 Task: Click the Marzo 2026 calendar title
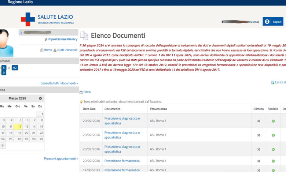click(17, 98)
